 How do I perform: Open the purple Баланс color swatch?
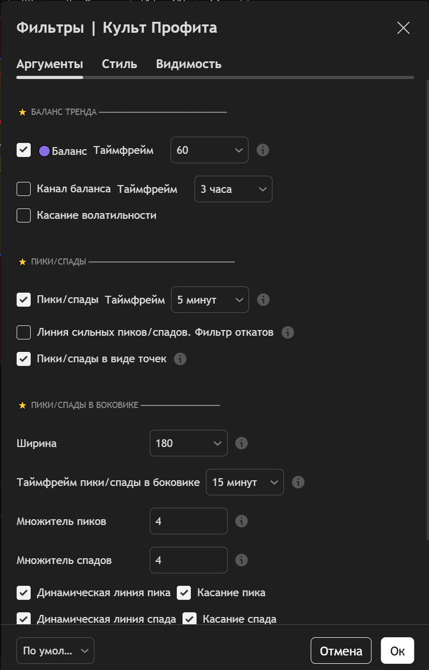coord(45,151)
